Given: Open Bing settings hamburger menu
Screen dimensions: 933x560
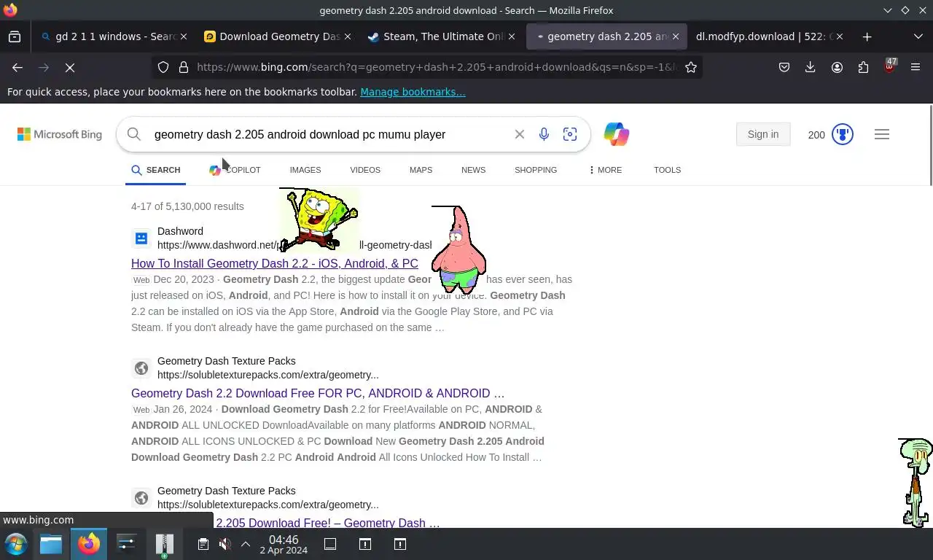Looking at the screenshot, I should (x=882, y=134).
